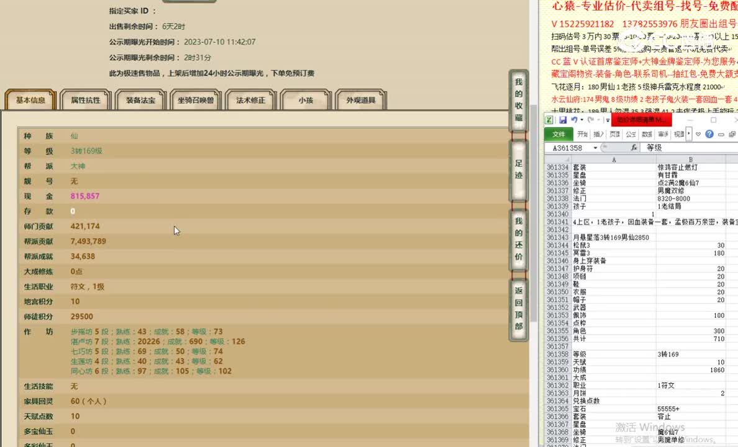
Task: Click the 足迹 side button
Action: [519, 170]
